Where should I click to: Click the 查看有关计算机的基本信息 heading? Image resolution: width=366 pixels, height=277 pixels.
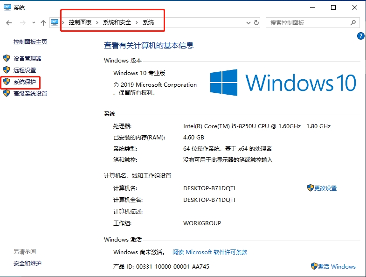coord(149,45)
